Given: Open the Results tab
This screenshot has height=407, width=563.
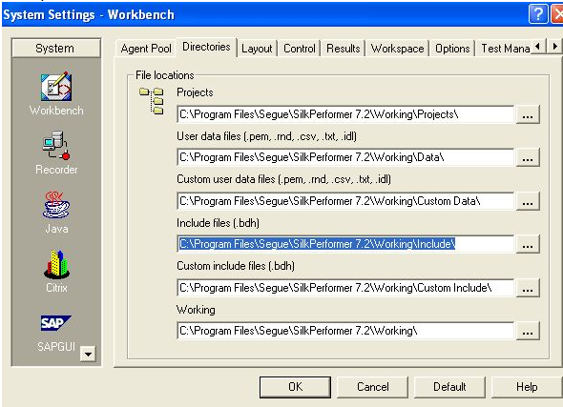Looking at the screenshot, I should tap(343, 49).
